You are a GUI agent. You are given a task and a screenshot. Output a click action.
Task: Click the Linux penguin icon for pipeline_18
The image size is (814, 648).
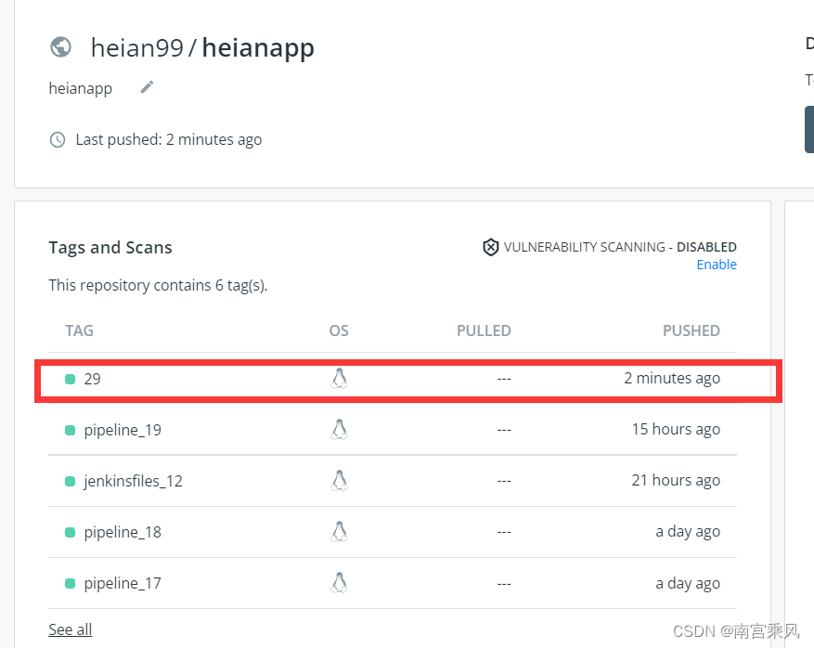click(339, 532)
